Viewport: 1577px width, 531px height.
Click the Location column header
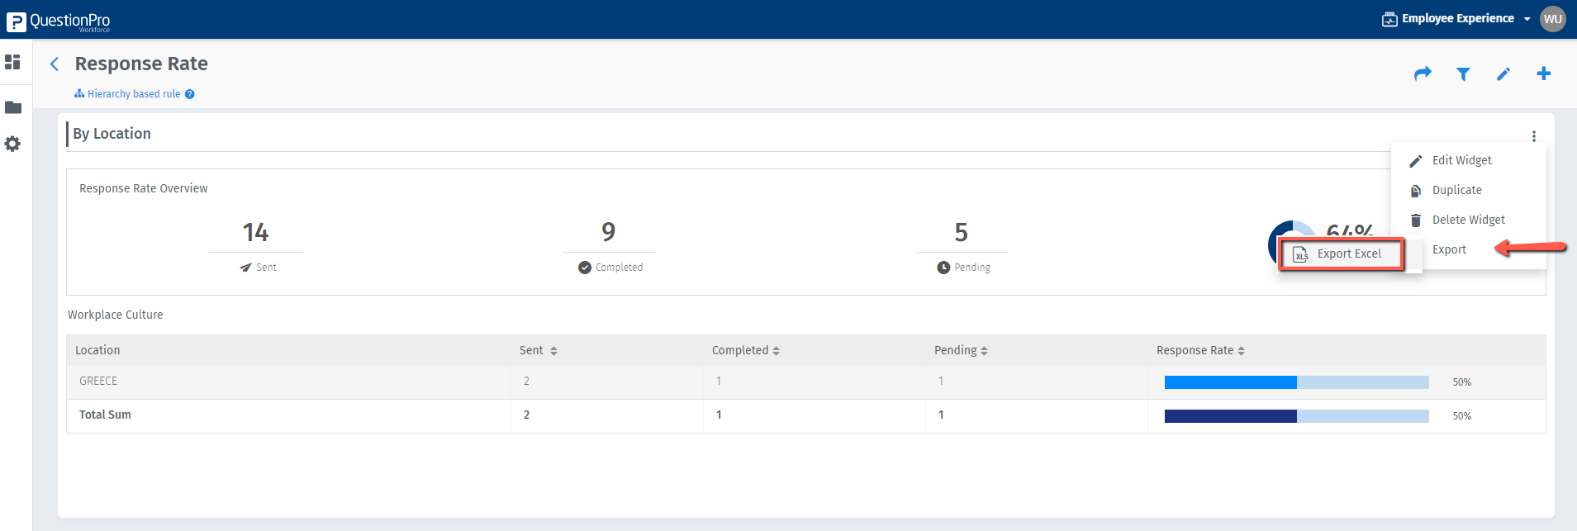point(97,350)
